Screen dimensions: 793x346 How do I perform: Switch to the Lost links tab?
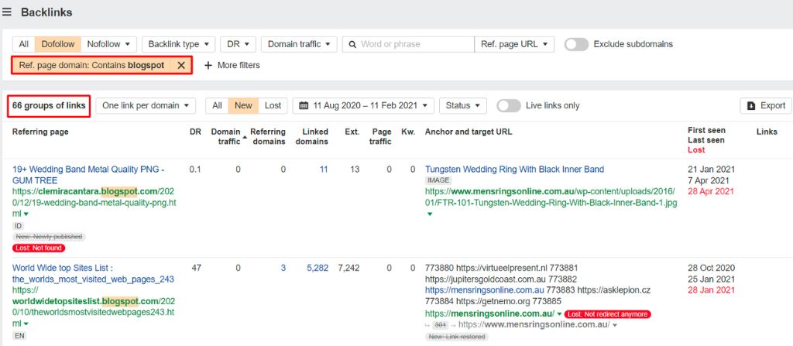pyautogui.click(x=273, y=105)
